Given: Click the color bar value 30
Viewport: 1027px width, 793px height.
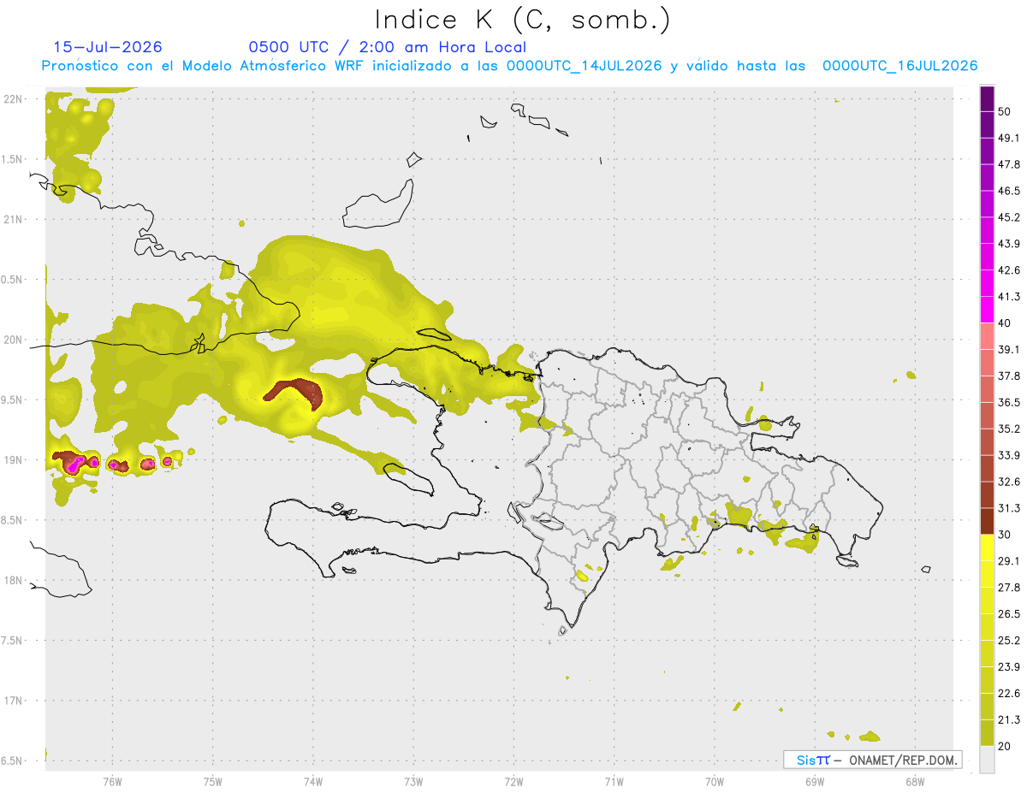Looking at the screenshot, I should click(1004, 535).
